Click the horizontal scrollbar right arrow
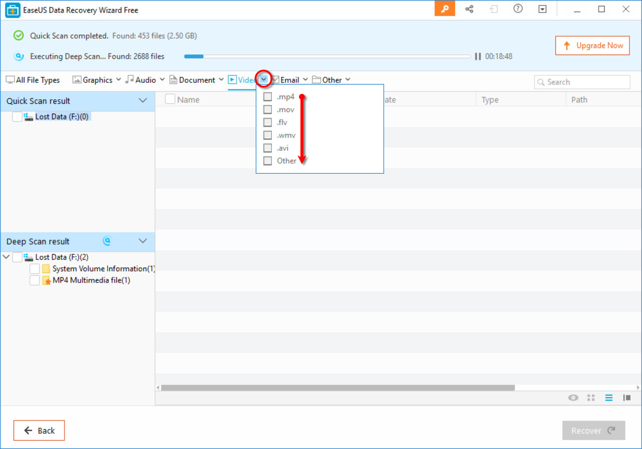The image size is (642, 449). [638, 388]
